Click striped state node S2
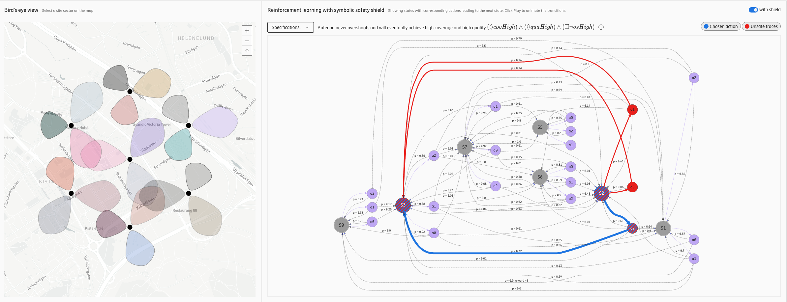This screenshot has width=787, height=302. point(601,193)
